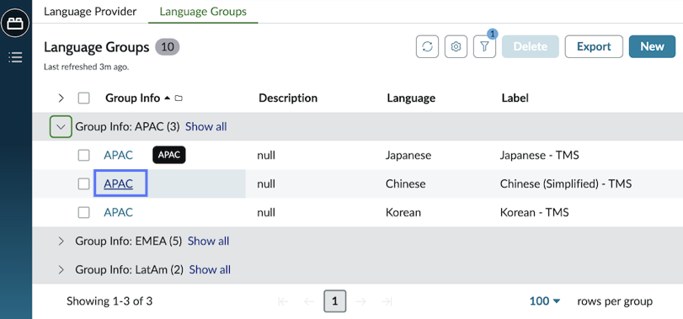The height and width of the screenshot is (319, 683).
Task: Click the Showing 1-3 of 3 text
Action: (109, 301)
